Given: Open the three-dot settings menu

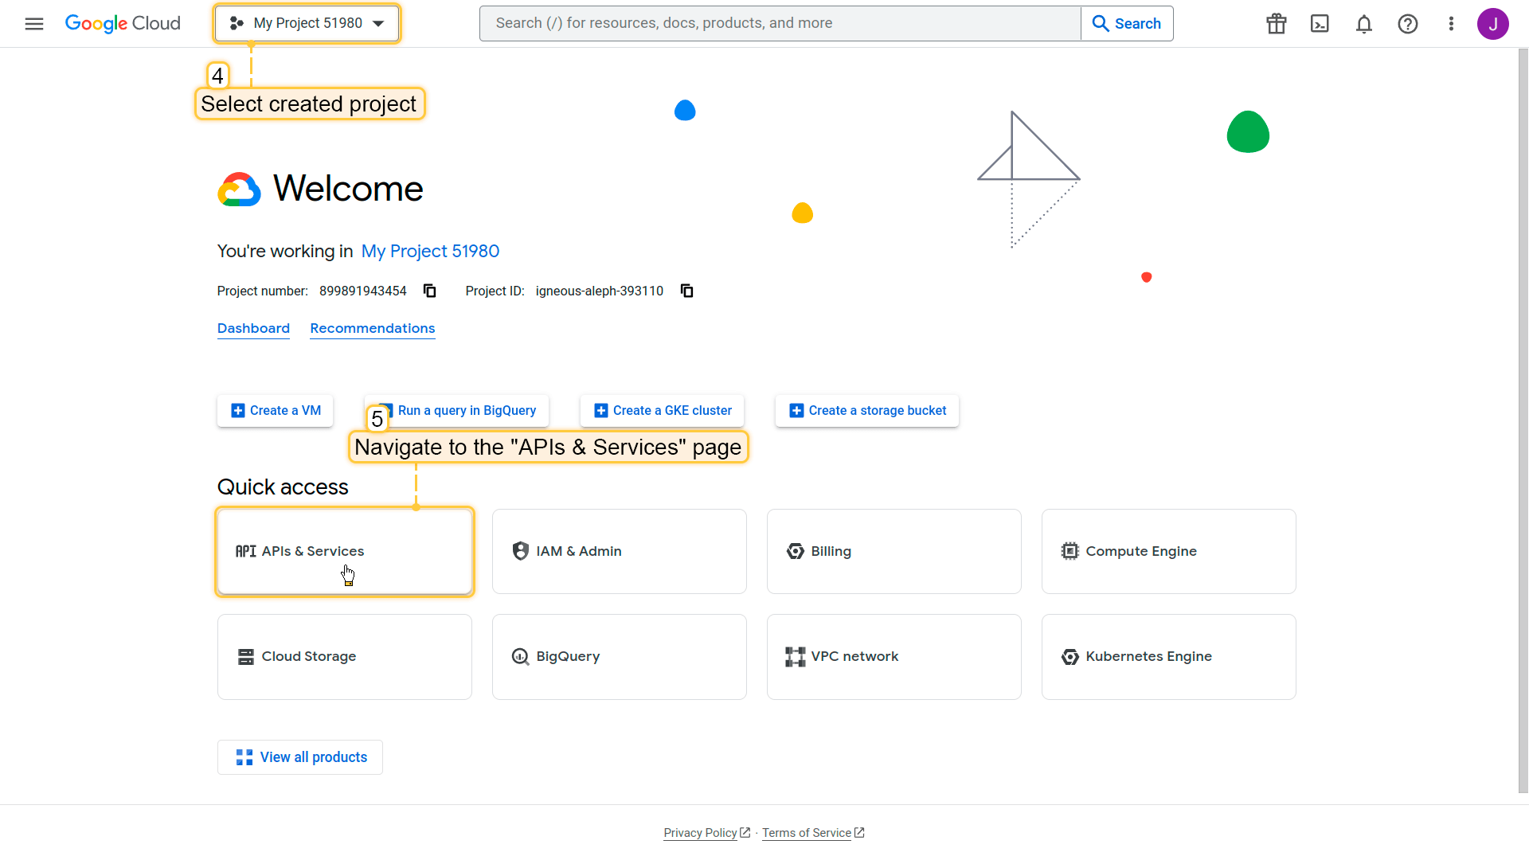Looking at the screenshot, I should coord(1451,24).
